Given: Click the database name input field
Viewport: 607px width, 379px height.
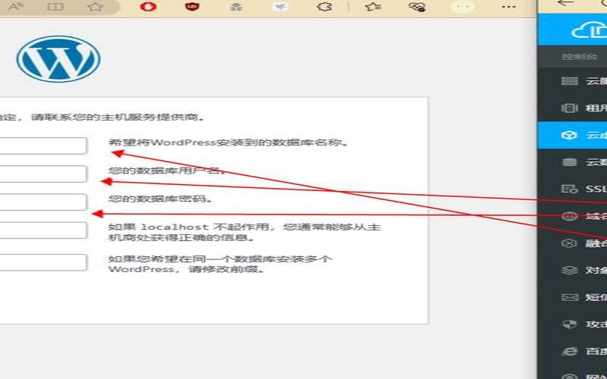Looking at the screenshot, I should pyautogui.click(x=43, y=146).
